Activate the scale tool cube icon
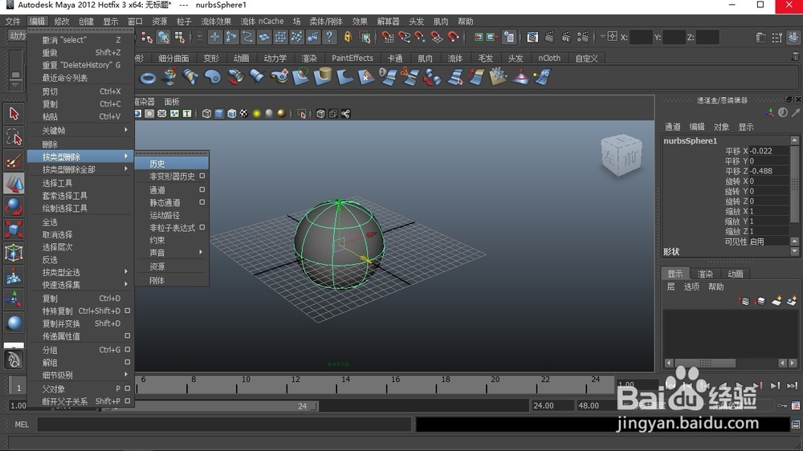Viewport: 803px width, 451px height. 14,230
